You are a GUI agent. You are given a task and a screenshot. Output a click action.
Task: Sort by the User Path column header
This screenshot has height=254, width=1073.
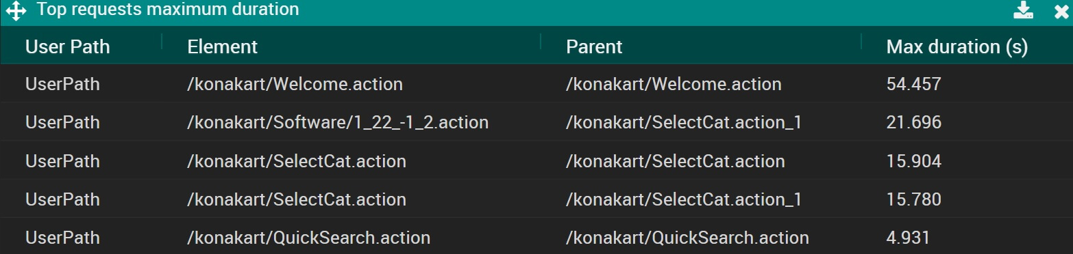tap(68, 46)
